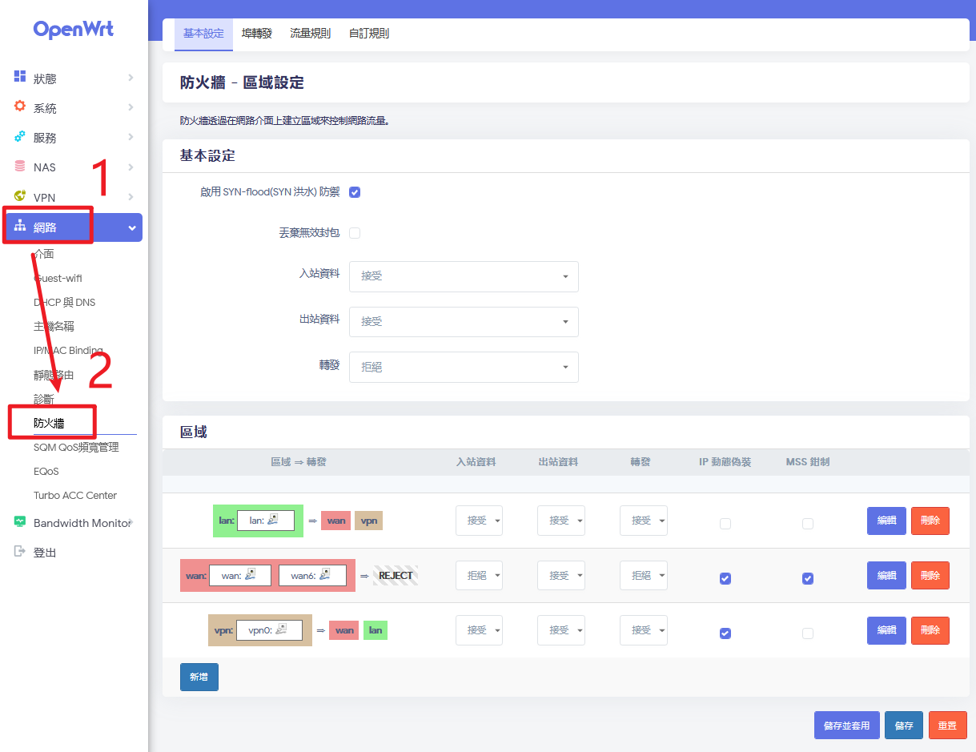The width and height of the screenshot is (976, 752).
Task: Click 新增 to add a zone
Action: tap(199, 677)
